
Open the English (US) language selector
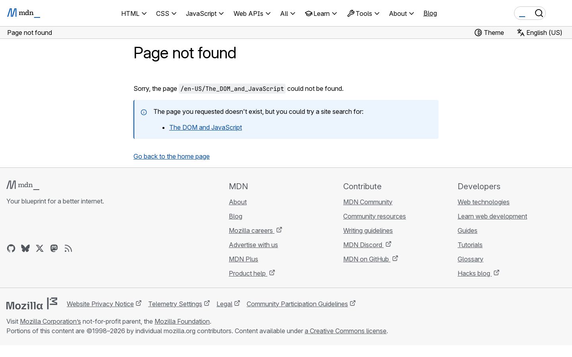click(x=539, y=33)
